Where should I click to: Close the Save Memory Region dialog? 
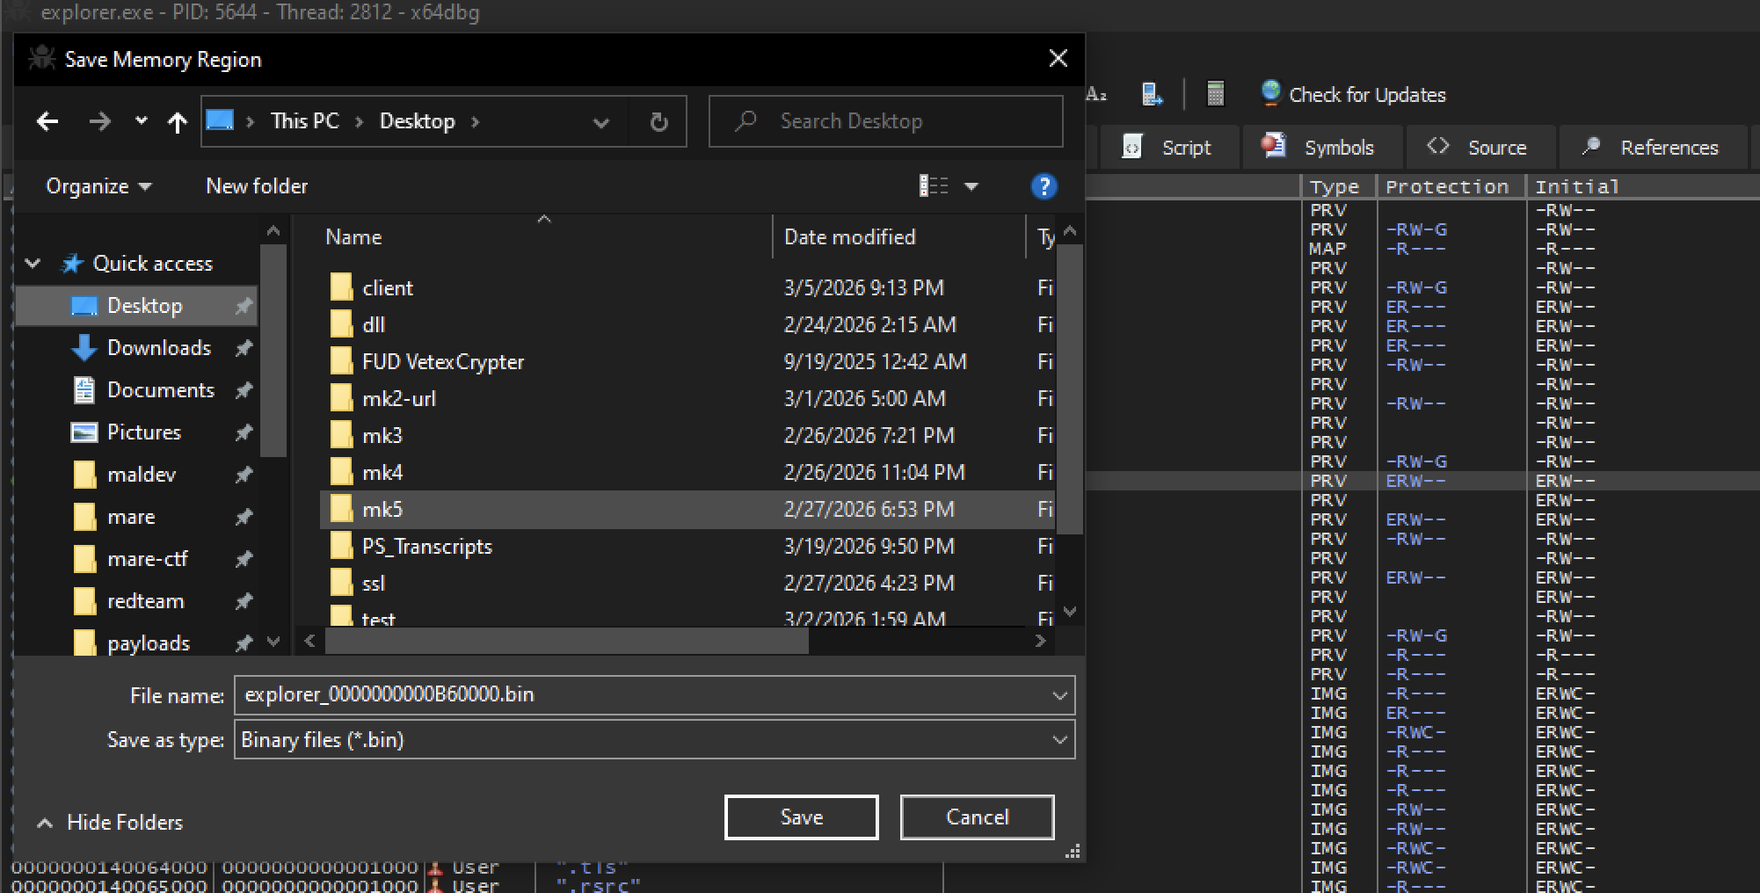pyautogui.click(x=1058, y=59)
